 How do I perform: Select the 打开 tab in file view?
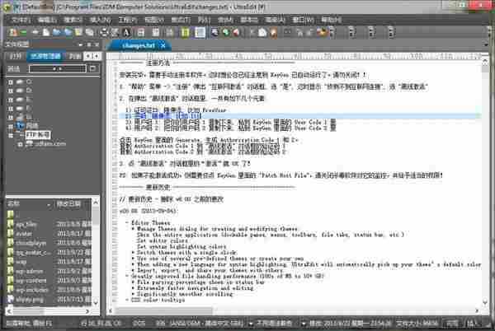15,56
